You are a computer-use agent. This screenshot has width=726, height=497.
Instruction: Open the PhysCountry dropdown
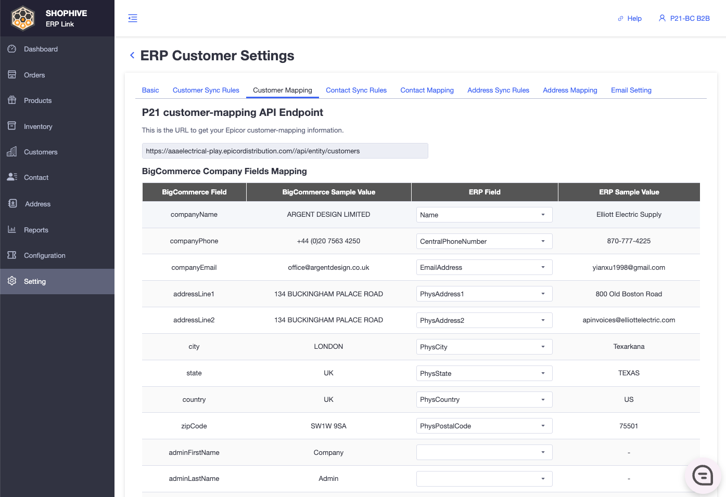tap(484, 399)
